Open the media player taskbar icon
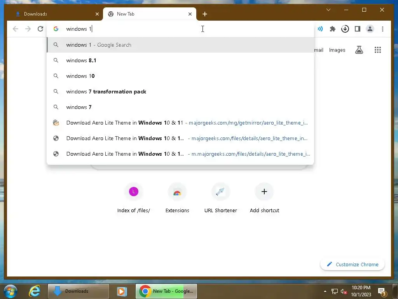 pos(122,291)
